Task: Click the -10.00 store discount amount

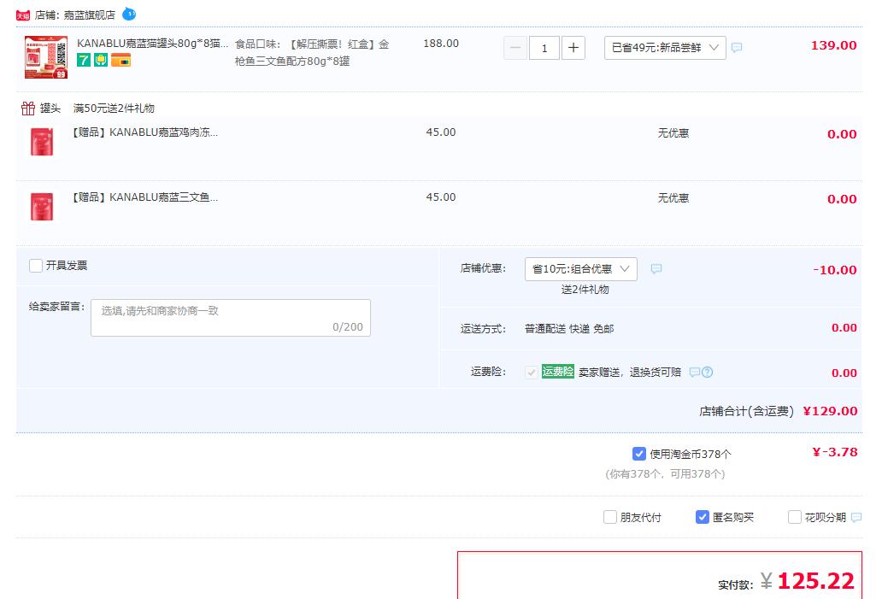Action: coord(835,270)
